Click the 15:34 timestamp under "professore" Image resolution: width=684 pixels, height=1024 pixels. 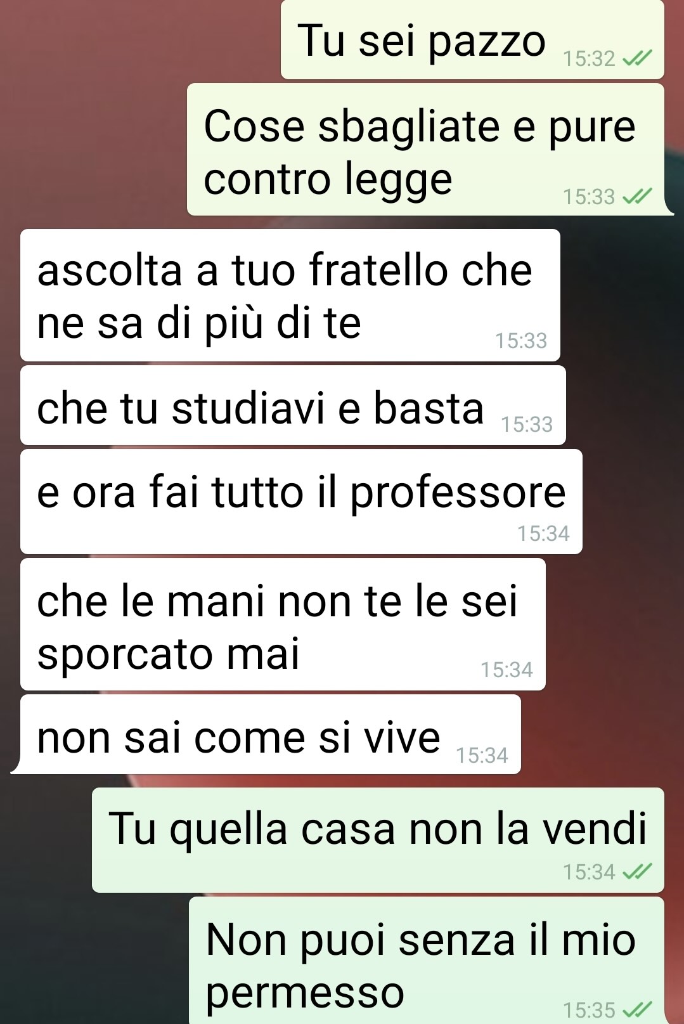point(543,533)
